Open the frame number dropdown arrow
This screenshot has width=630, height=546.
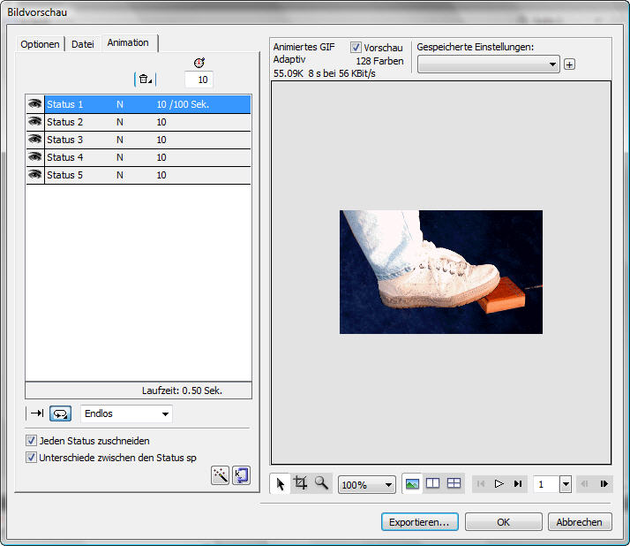tap(566, 484)
